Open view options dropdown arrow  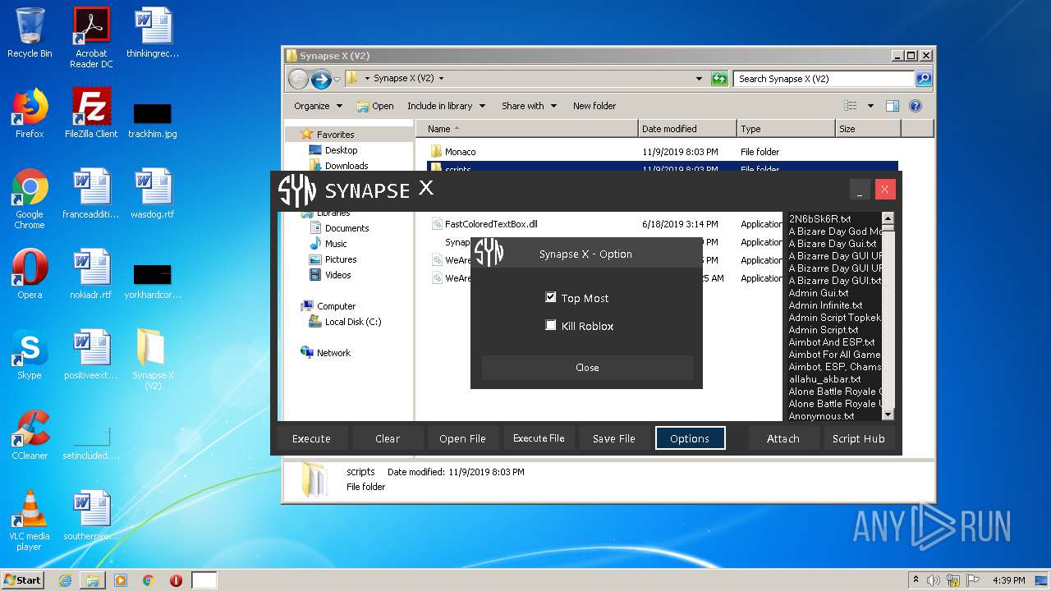870,106
